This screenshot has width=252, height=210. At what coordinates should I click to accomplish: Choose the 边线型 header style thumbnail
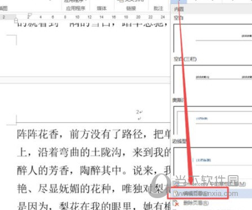pos(213,162)
